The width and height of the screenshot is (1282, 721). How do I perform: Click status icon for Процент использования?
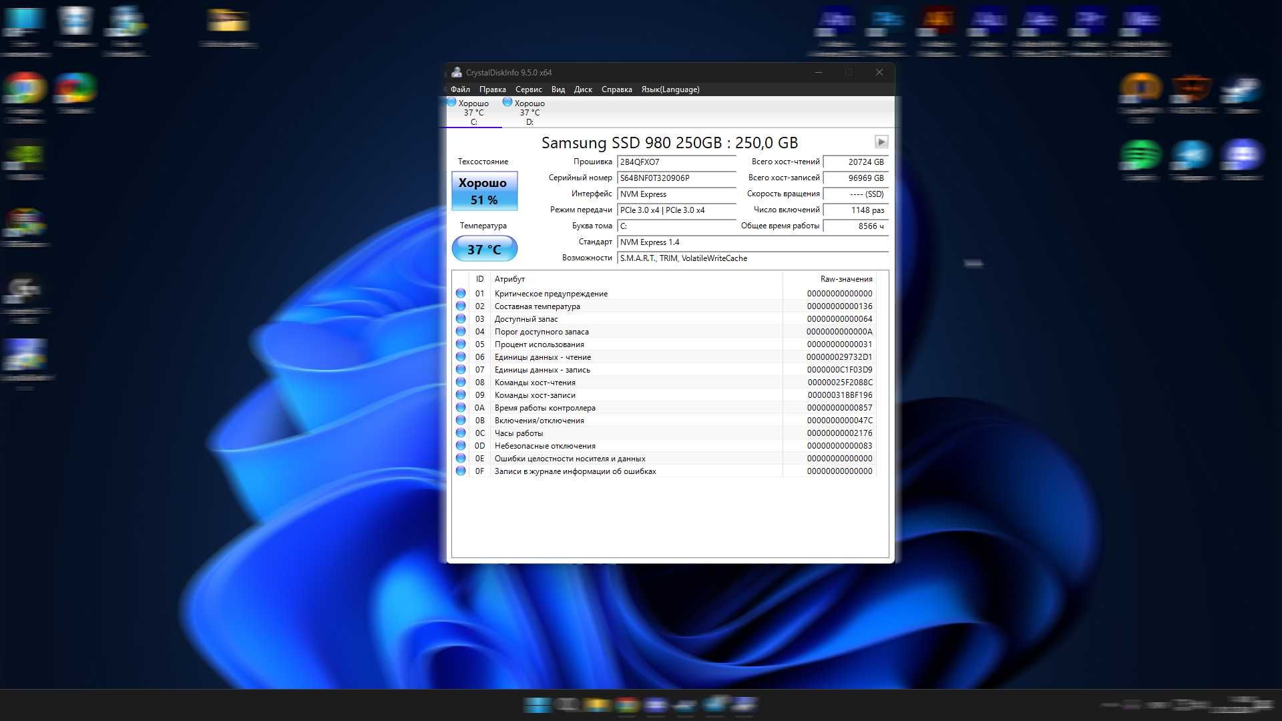tap(461, 344)
